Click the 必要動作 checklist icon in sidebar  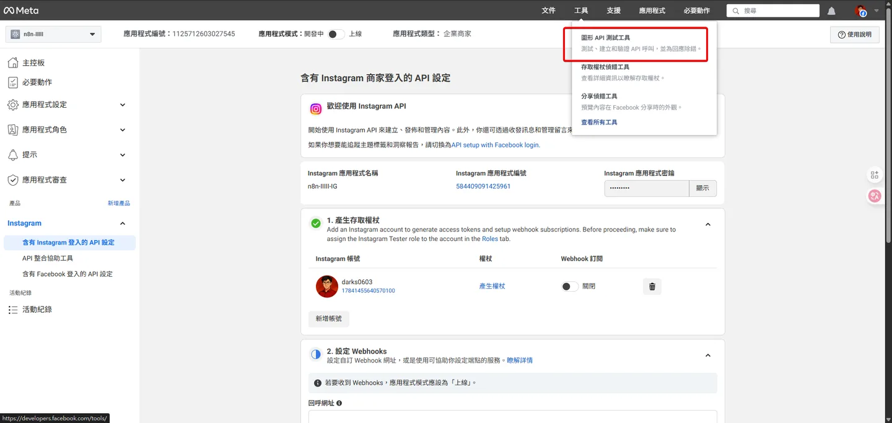point(12,82)
